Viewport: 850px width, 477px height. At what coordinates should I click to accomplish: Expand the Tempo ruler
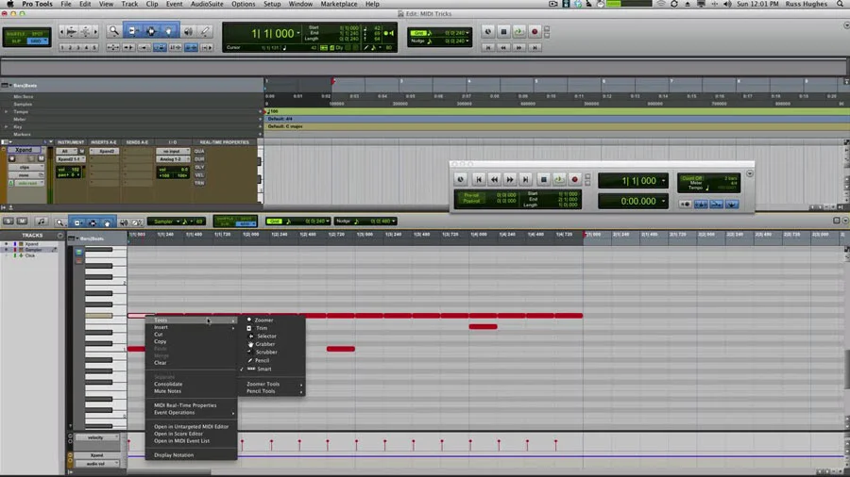coord(7,111)
